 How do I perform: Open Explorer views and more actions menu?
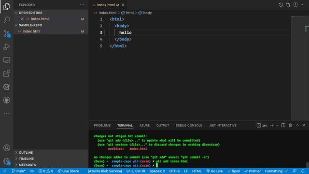pyautogui.click(x=82, y=5)
